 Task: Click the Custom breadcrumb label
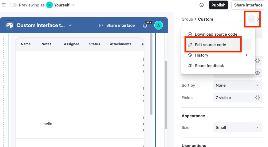coord(205,19)
